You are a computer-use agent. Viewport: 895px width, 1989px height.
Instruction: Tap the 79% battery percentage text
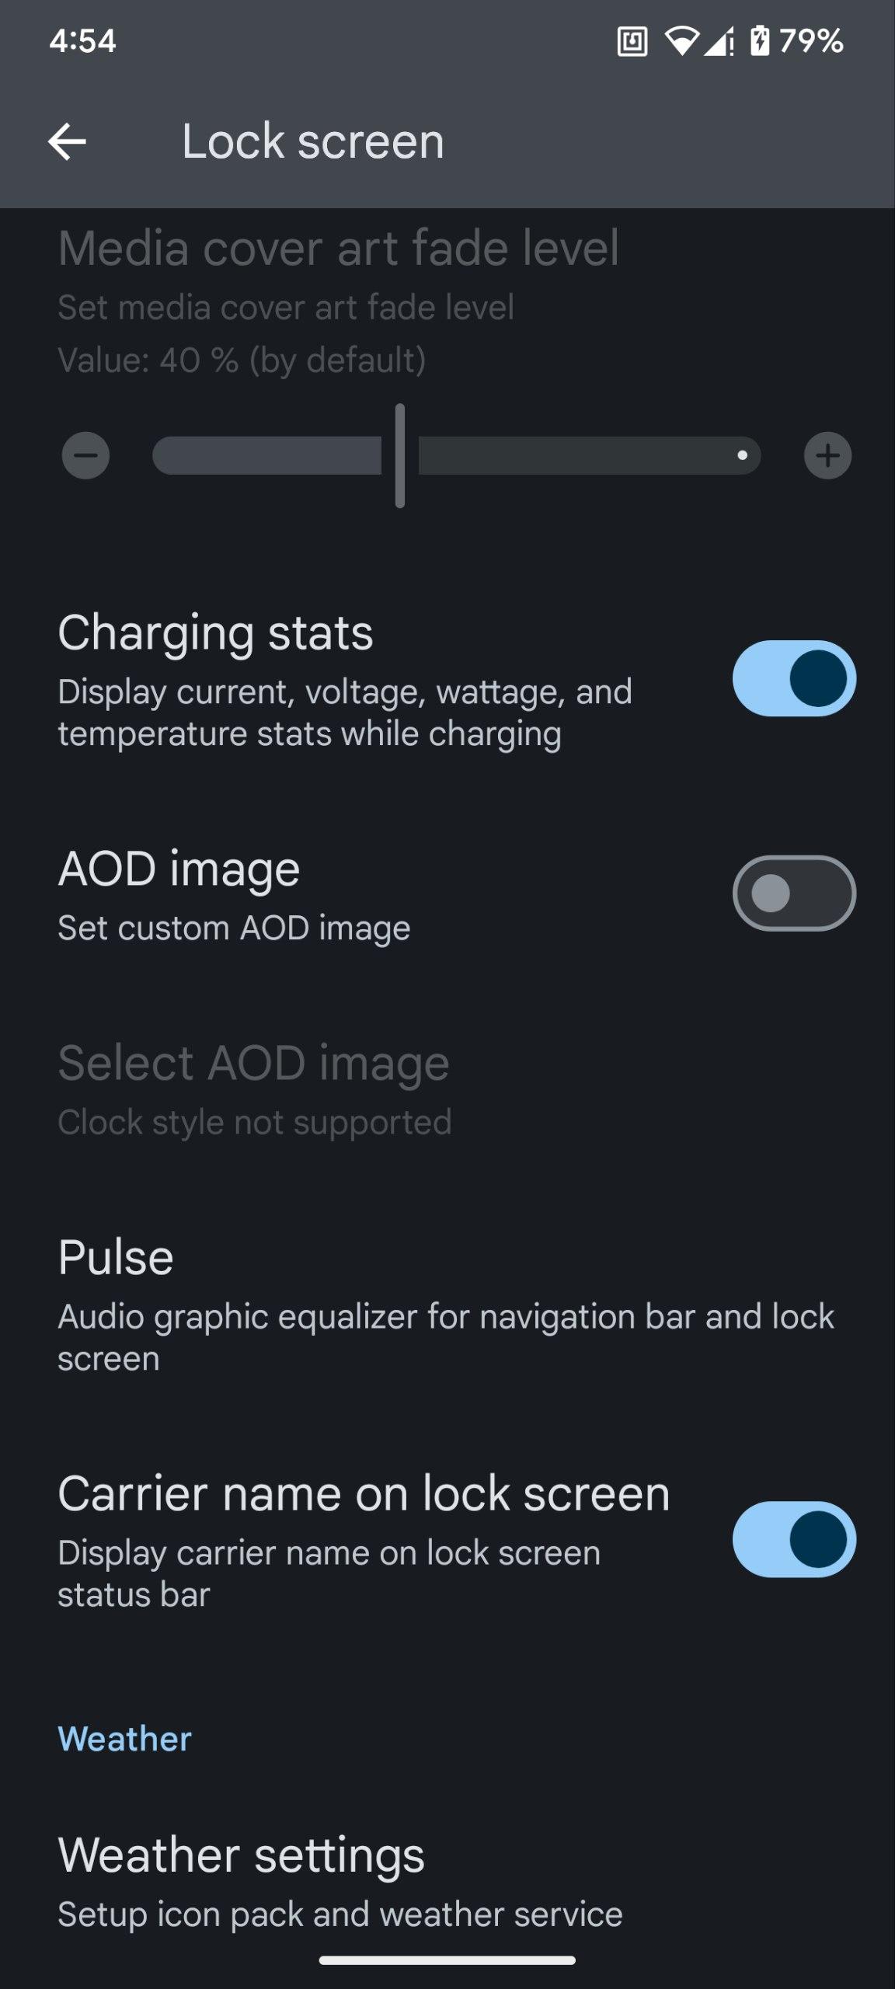810,41
